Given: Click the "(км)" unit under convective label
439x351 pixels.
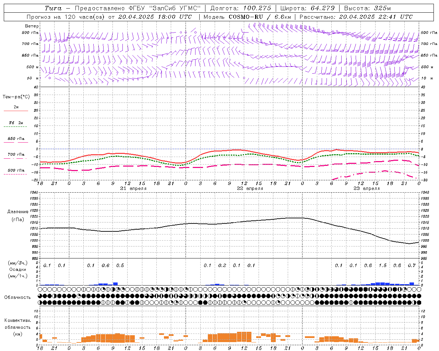Looking at the screenshot, I should click(18, 334).
